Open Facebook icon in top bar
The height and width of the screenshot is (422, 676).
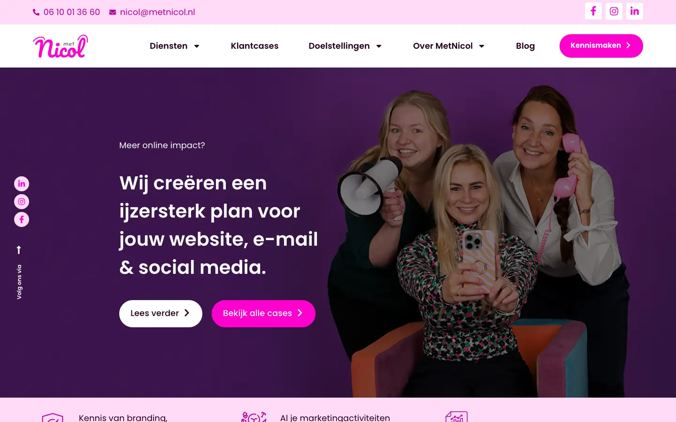tap(593, 11)
